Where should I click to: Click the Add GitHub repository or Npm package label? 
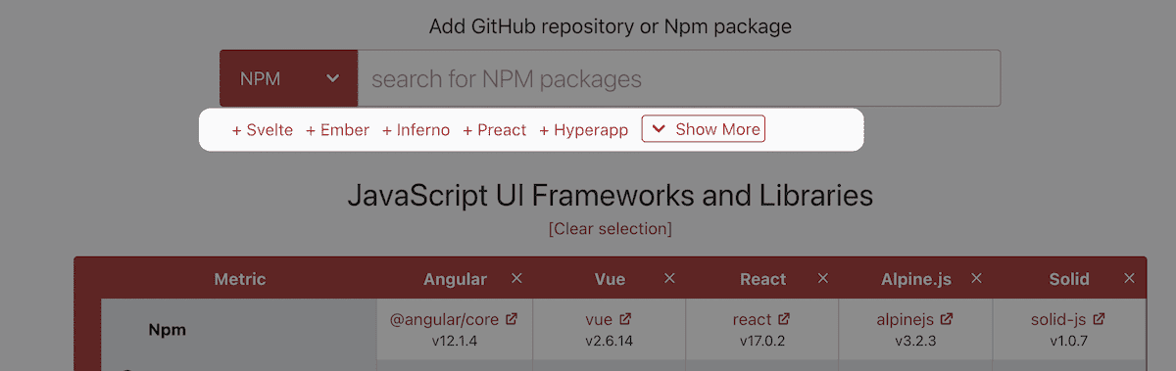pyautogui.click(x=610, y=26)
